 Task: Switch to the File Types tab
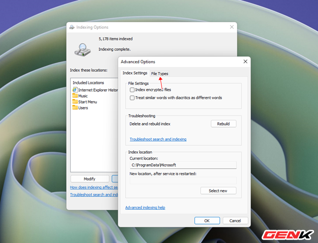coord(159,74)
